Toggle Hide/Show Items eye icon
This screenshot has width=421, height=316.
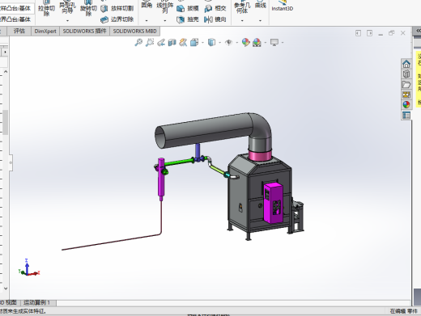(x=228, y=42)
